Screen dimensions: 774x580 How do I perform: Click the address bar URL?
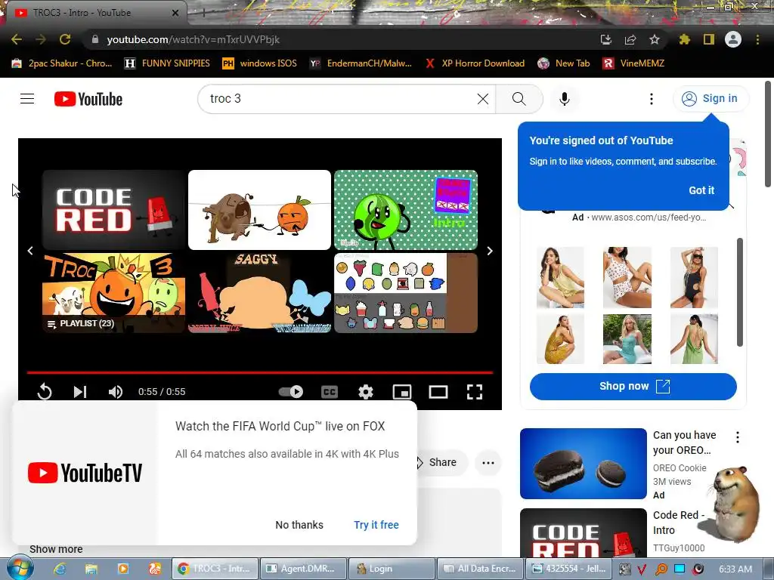193,39
